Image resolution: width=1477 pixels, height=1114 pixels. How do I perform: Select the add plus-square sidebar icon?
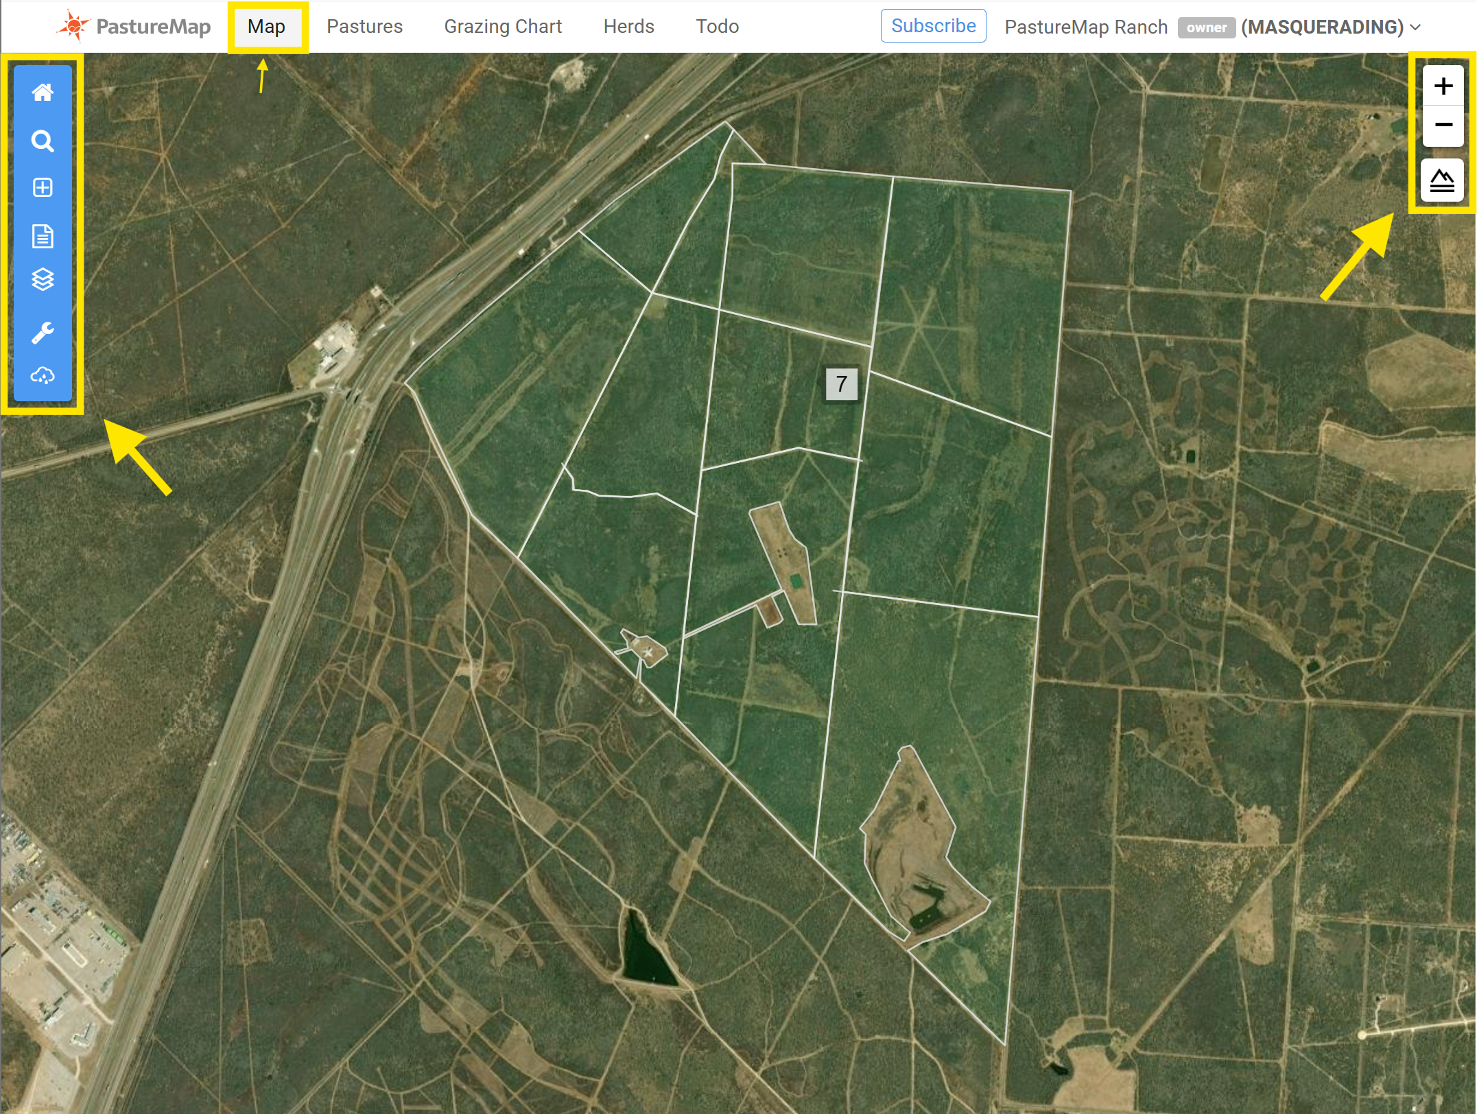[43, 187]
